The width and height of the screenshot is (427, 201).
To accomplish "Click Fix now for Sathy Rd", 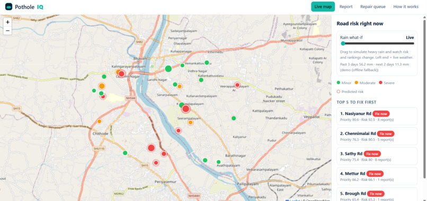I will point(372,154).
